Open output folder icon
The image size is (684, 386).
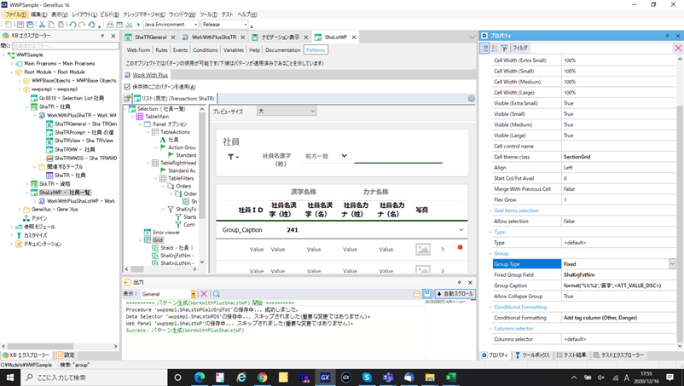(x=417, y=294)
